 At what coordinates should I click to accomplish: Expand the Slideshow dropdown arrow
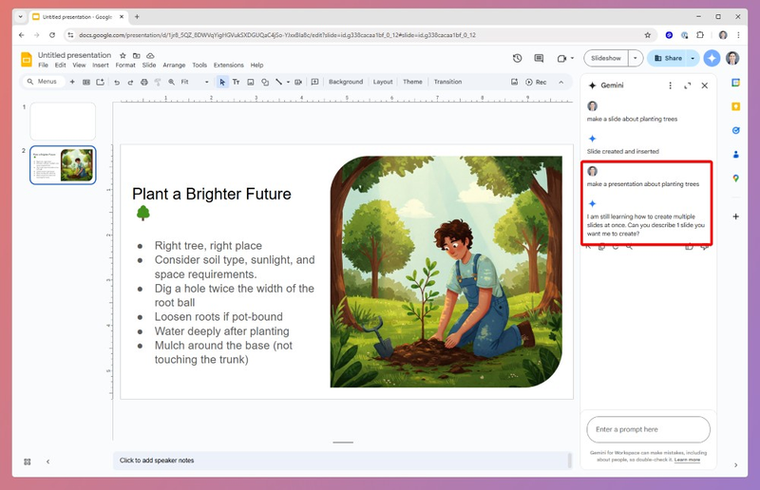click(636, 58)
